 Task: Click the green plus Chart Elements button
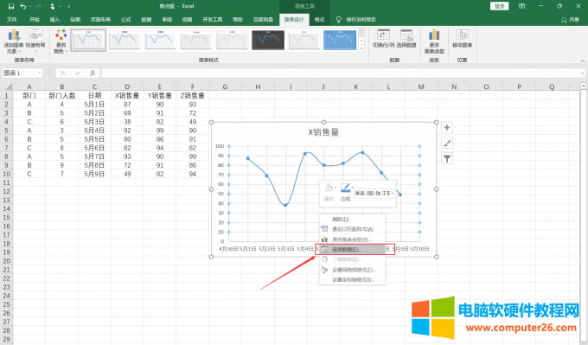point(447,127)
